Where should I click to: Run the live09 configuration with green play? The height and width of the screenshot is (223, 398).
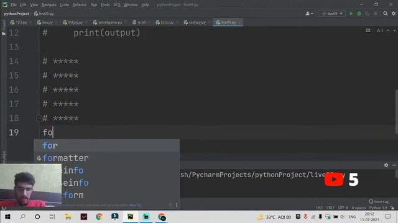[x=351, y=14]
